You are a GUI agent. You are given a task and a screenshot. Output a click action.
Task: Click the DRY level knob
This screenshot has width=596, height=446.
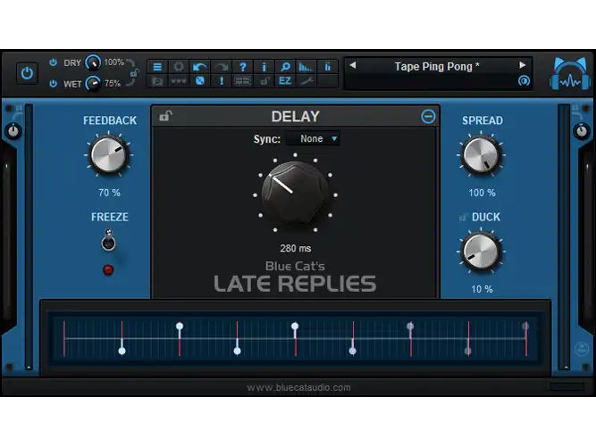pos(93,62)
